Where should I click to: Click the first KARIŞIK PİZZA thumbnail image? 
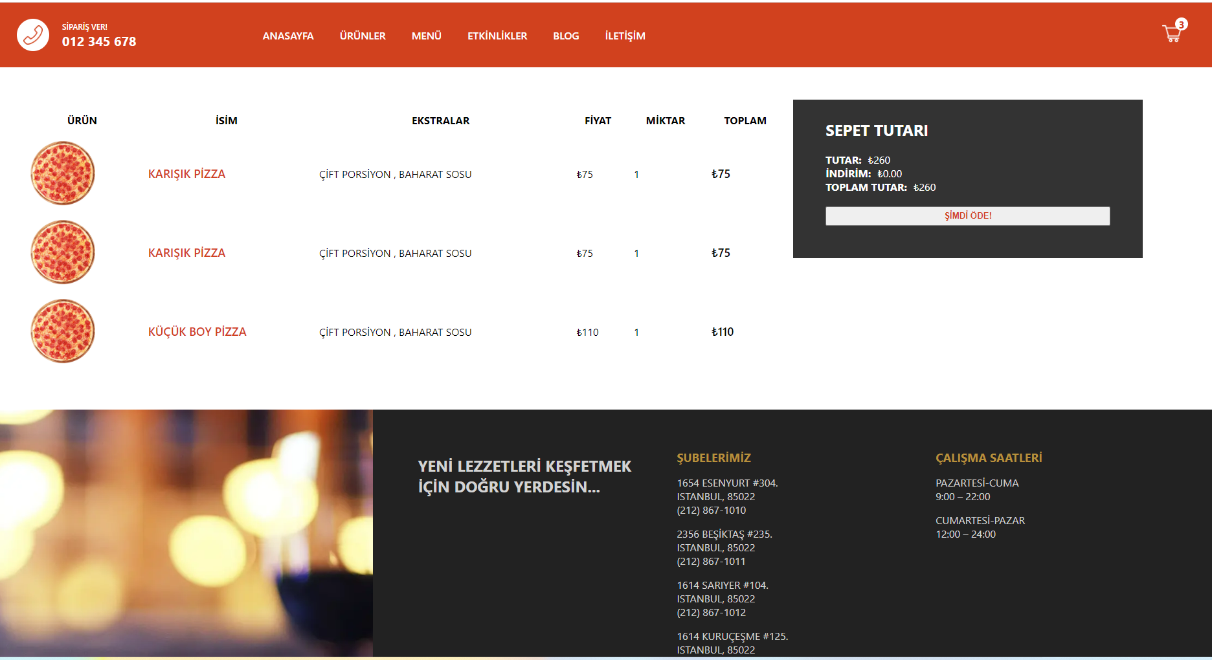click(62, 173)
